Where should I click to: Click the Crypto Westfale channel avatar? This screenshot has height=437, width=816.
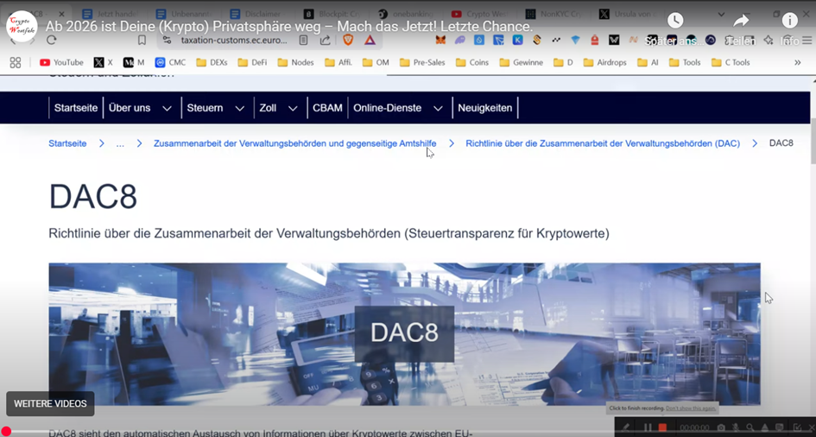pyautogui.click(x=22, y=26)
